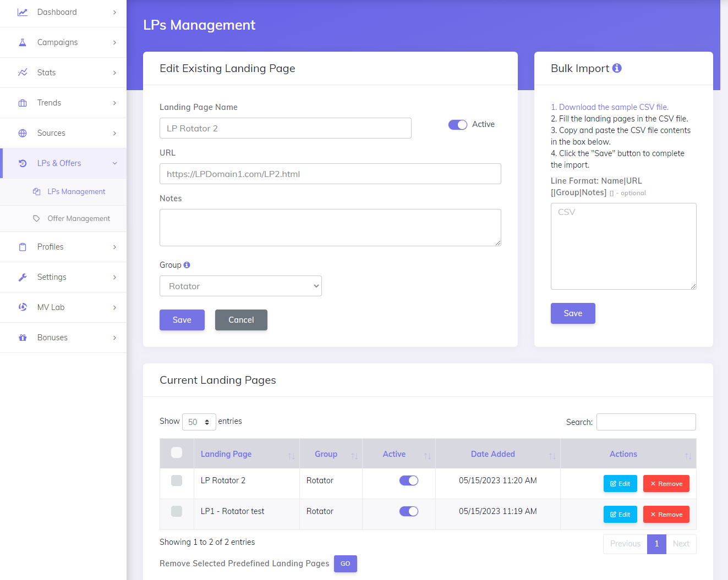Image resolution: width=728 pixels, height=580 pixels.
Task: Check the select-all checkbox in the table header
Action: (x=176, y=452)
